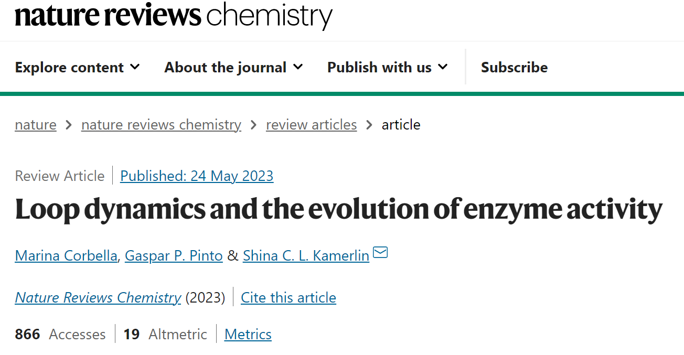Open the Explore content menu
Image resolution: width=684 pixels, height=355 pixels.
(77, 67)
